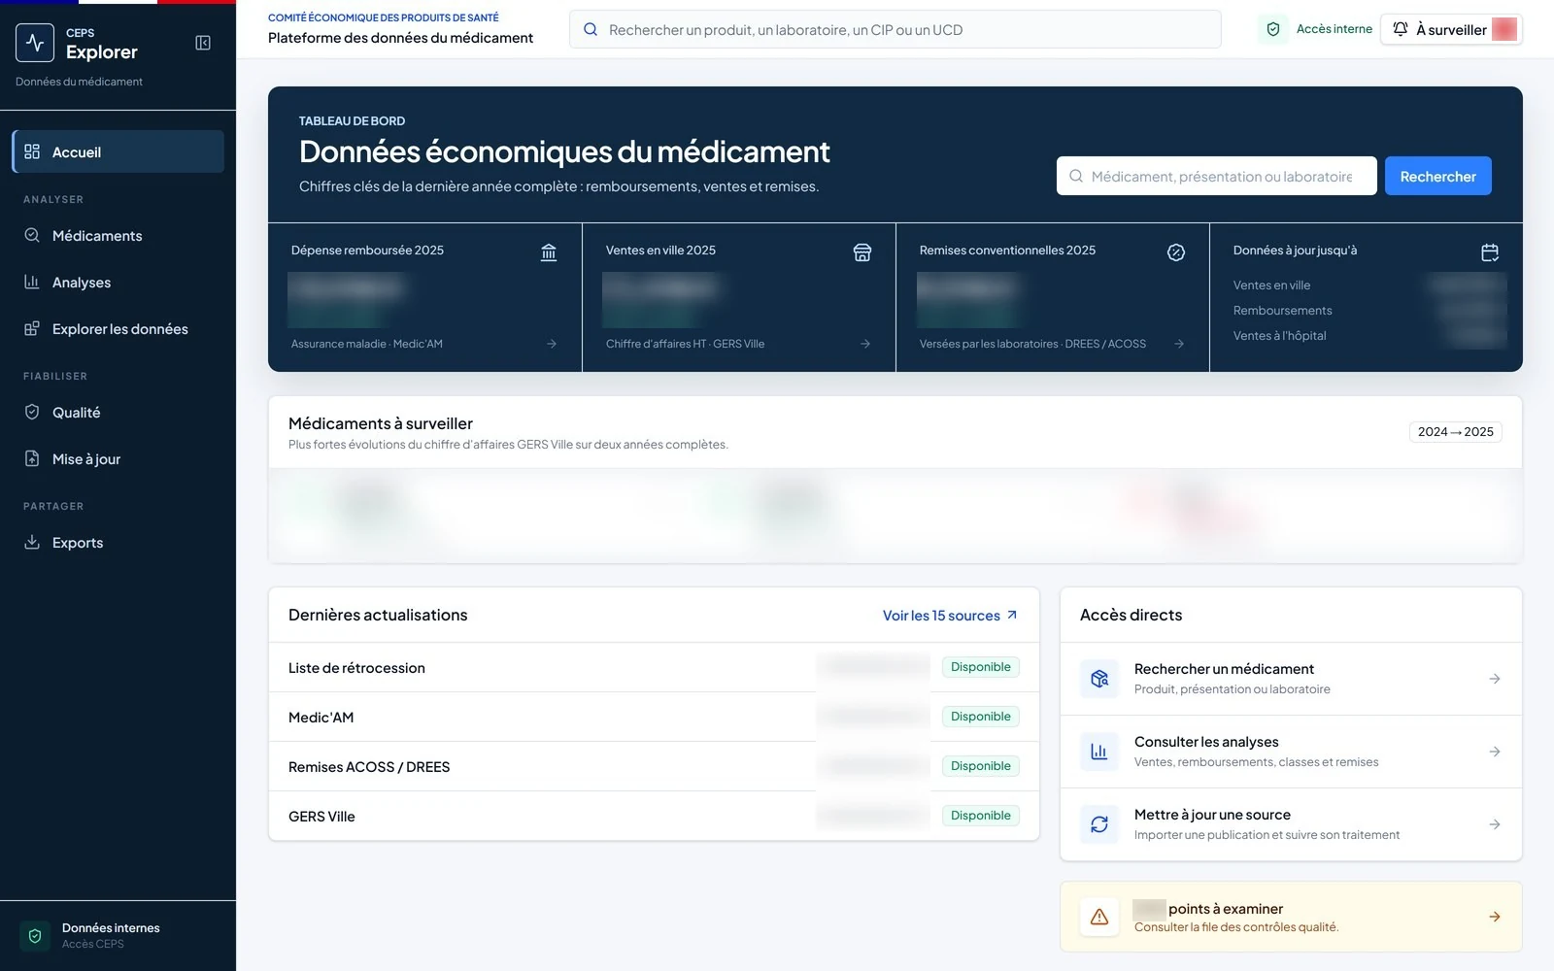Viewport: 1554px width, 971px height.
Task: Click the Explorer les données grid icon
Action: coord(32,329)
